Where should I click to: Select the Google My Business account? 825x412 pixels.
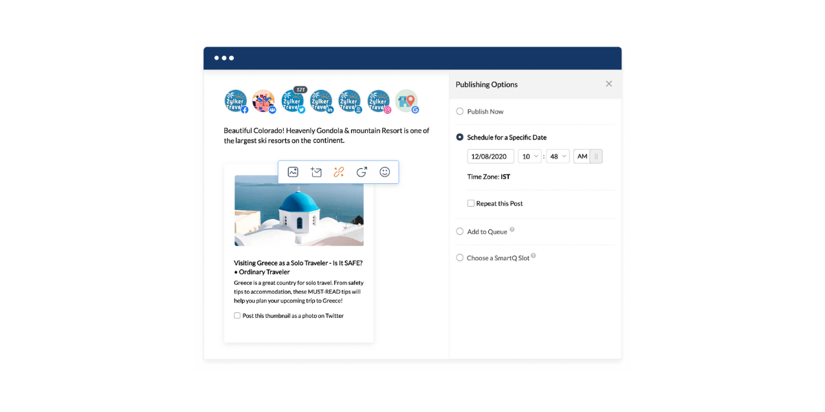407,102
